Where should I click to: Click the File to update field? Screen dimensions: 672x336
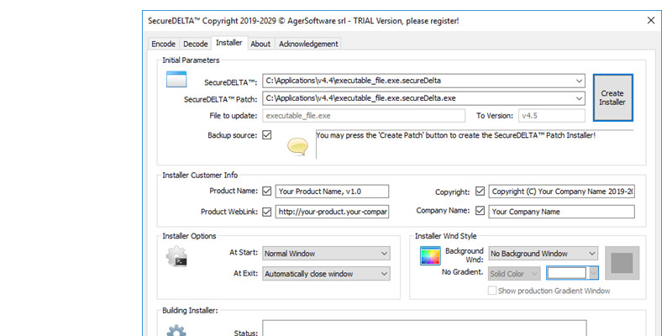364,116
